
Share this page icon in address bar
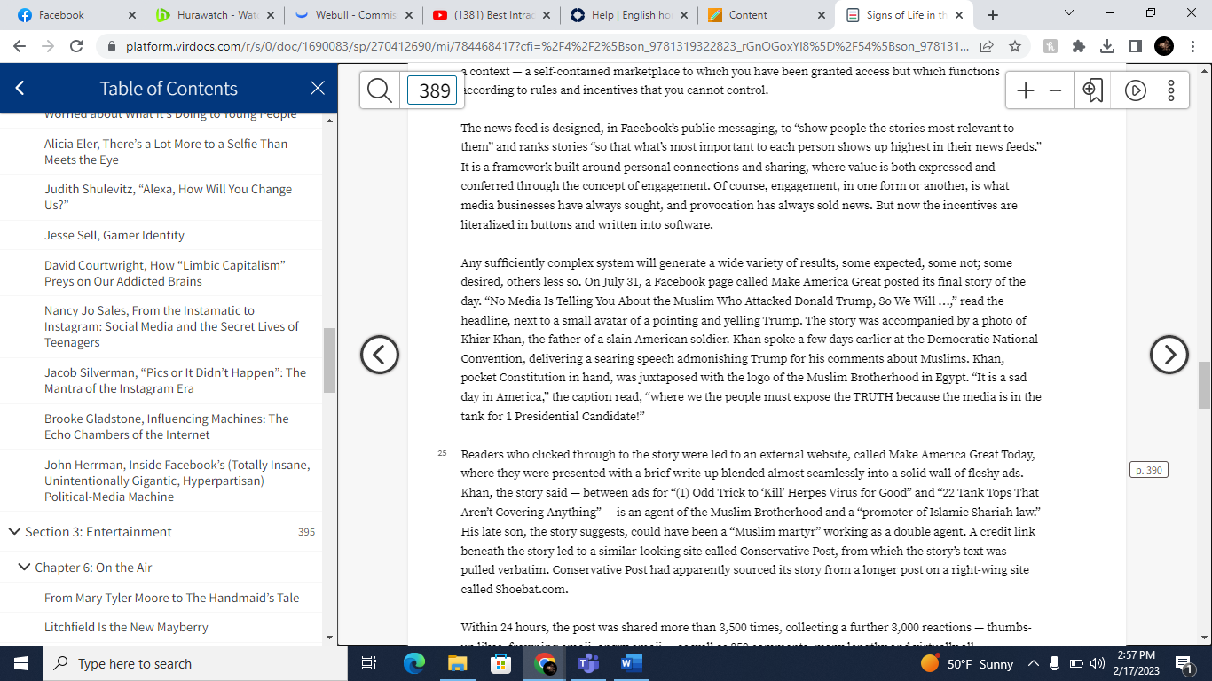point(987,46)
